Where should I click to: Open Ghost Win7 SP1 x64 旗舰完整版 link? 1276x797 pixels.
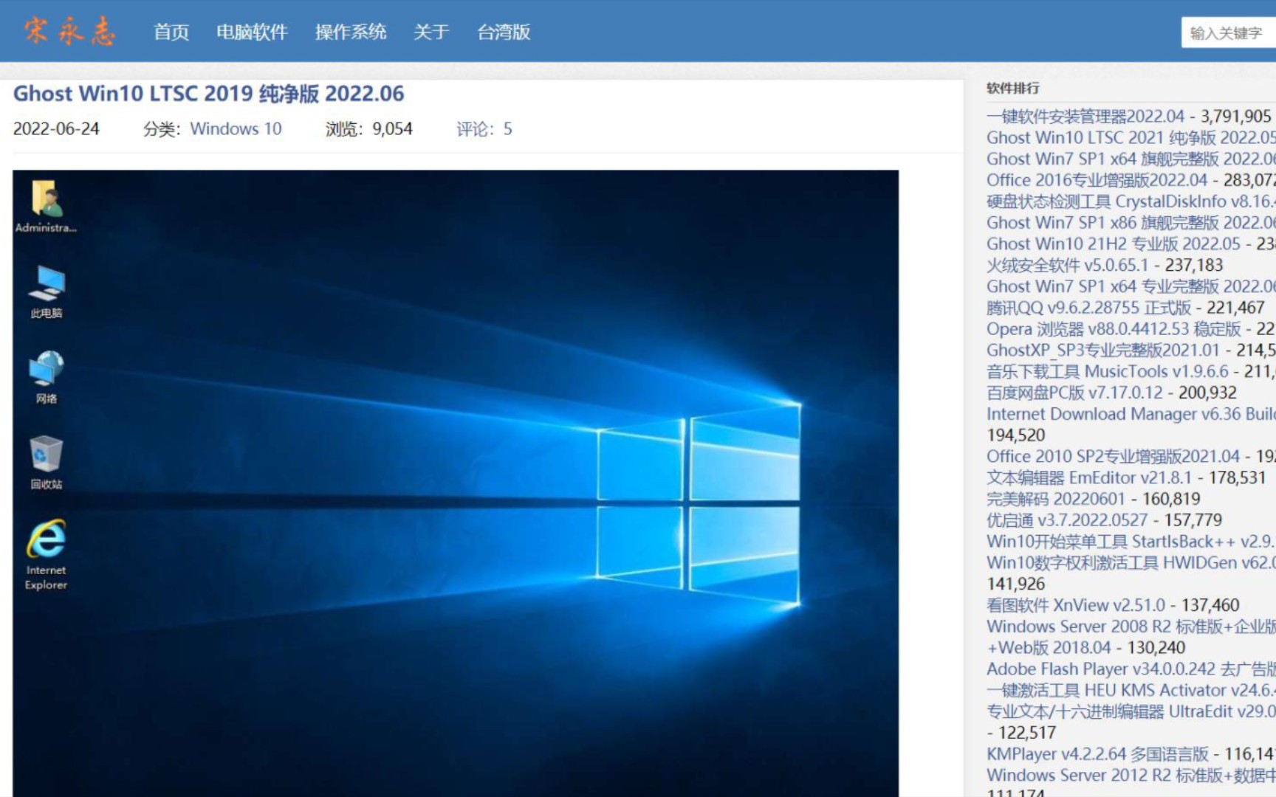tap(1131, 159)
